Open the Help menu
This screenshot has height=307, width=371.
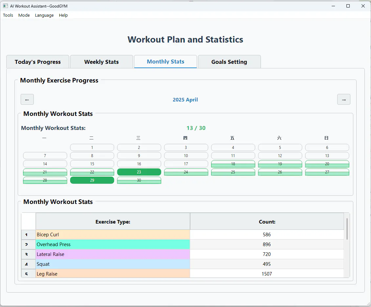pyautogui.click(x=63, y=15)
